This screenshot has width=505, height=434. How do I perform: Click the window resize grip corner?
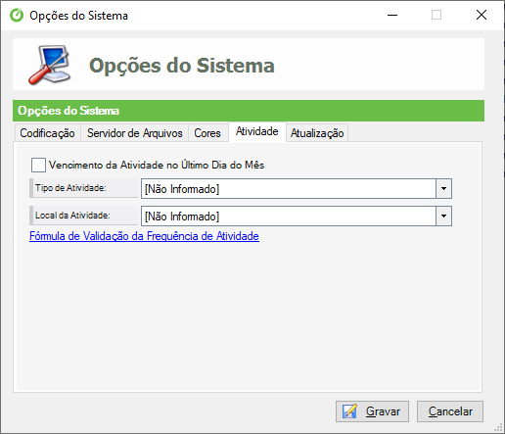(498, 427)
